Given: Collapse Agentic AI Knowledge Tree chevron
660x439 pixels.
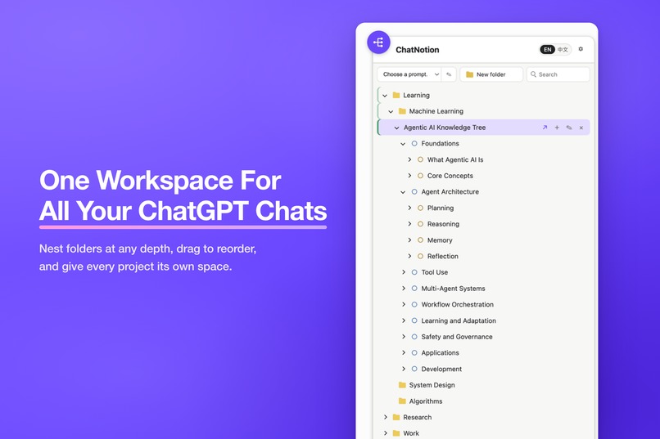Looking at the screenshot, I should pos(396,128).
